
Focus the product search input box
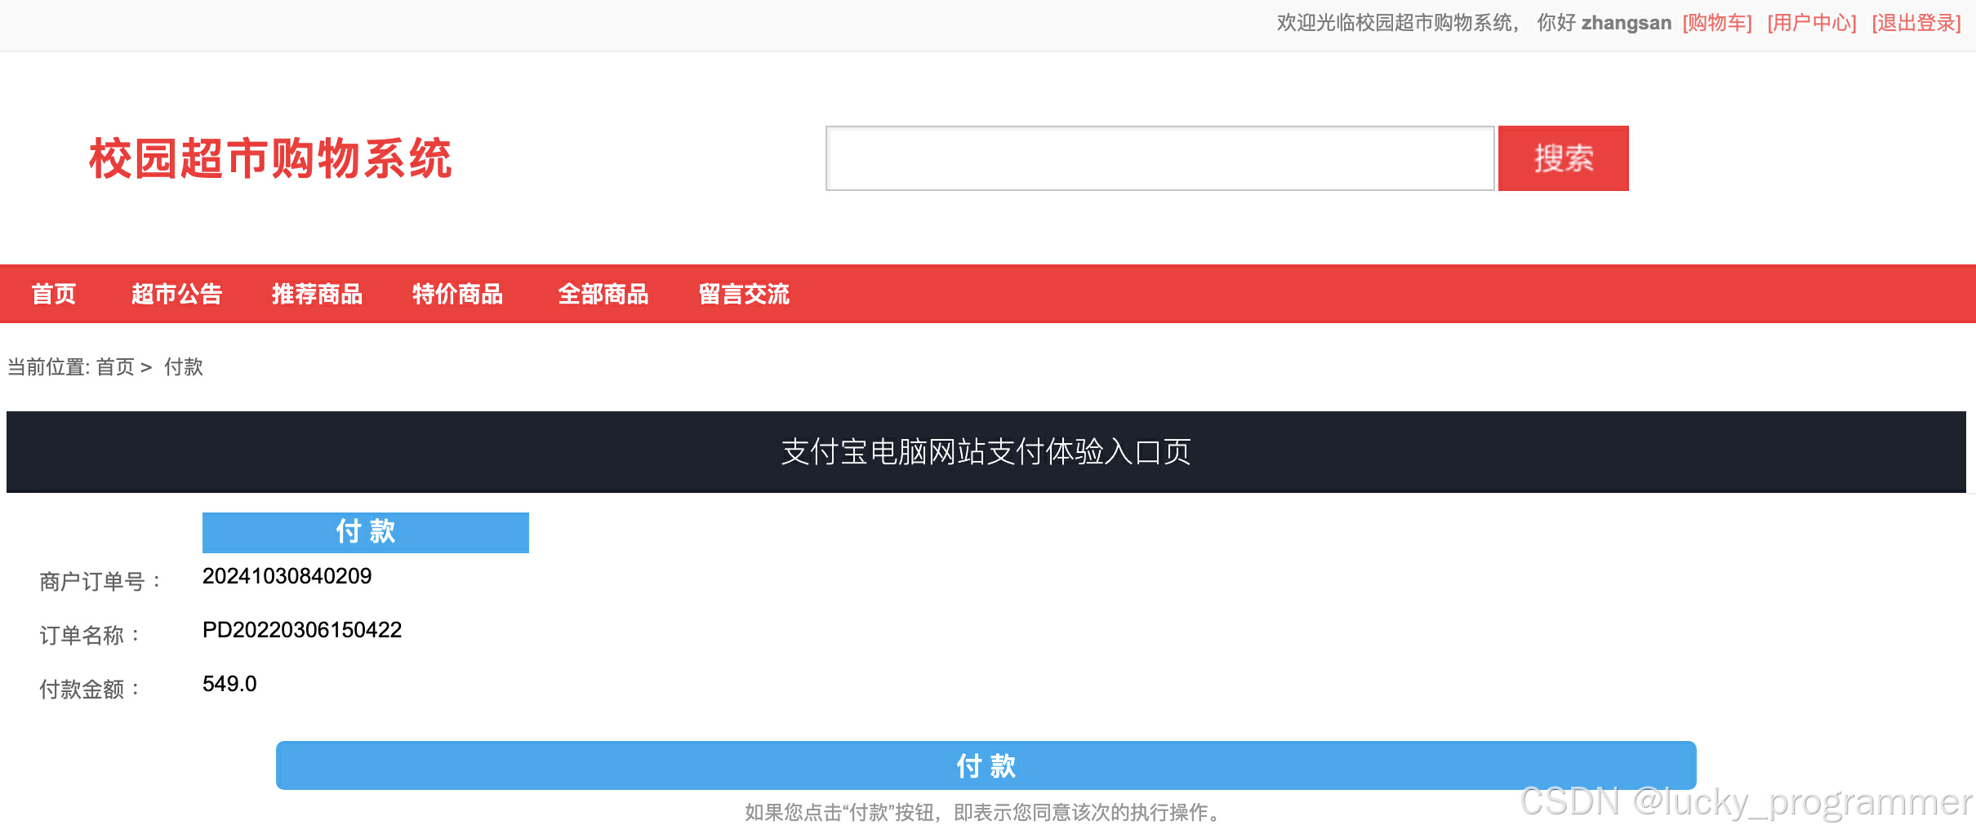pyautogui.click(x=1160, y=158)
